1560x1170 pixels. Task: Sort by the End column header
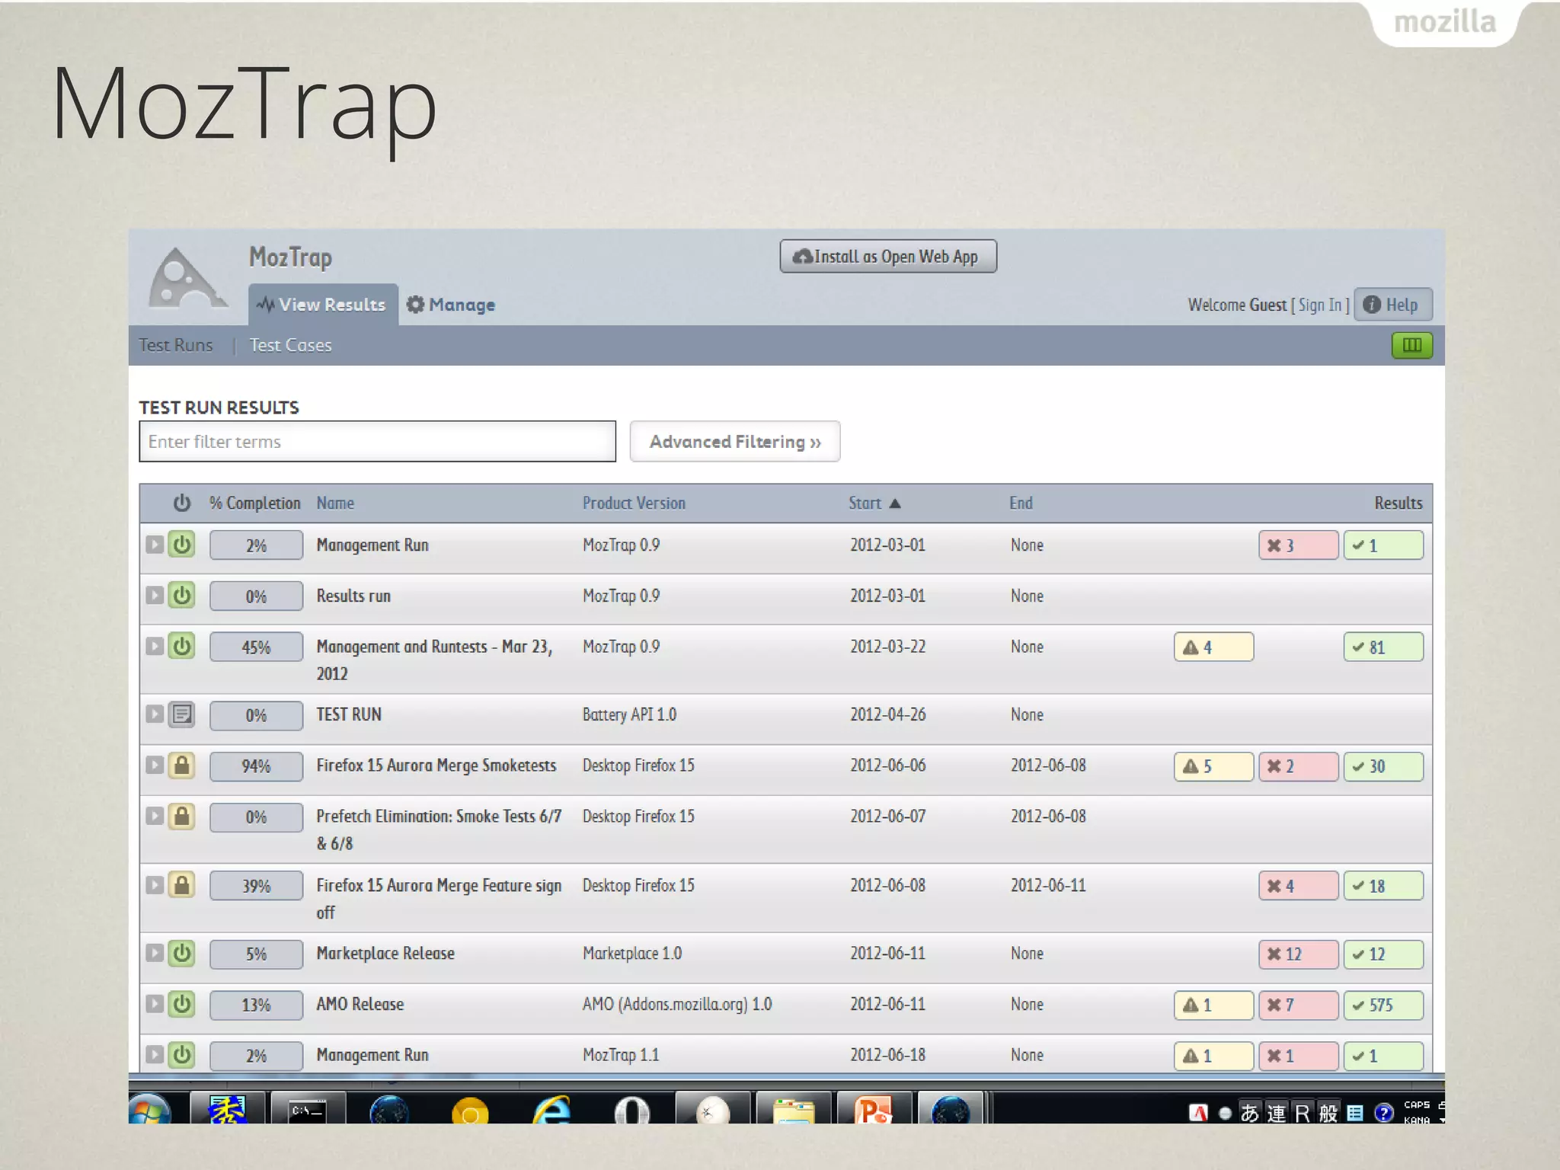pos(1021,503)
